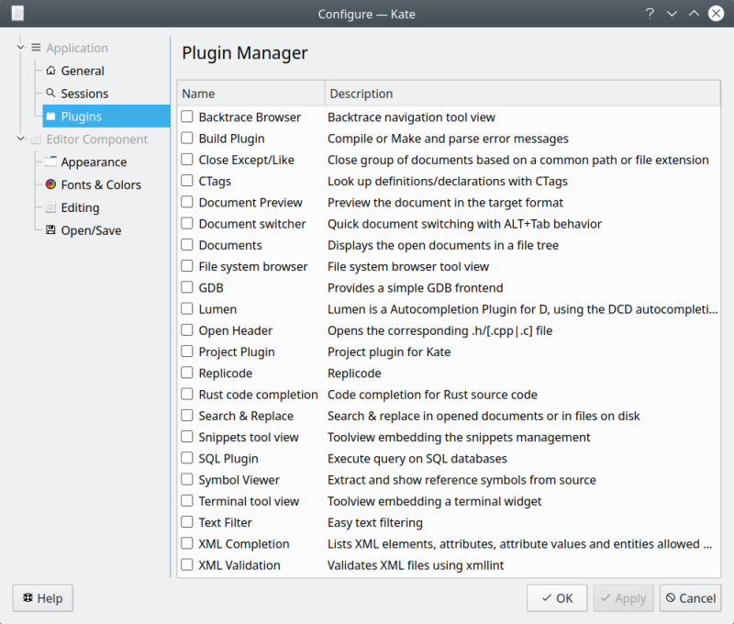Collapse the Application tree section
This screenshot has width=734, height=624.
20,48
